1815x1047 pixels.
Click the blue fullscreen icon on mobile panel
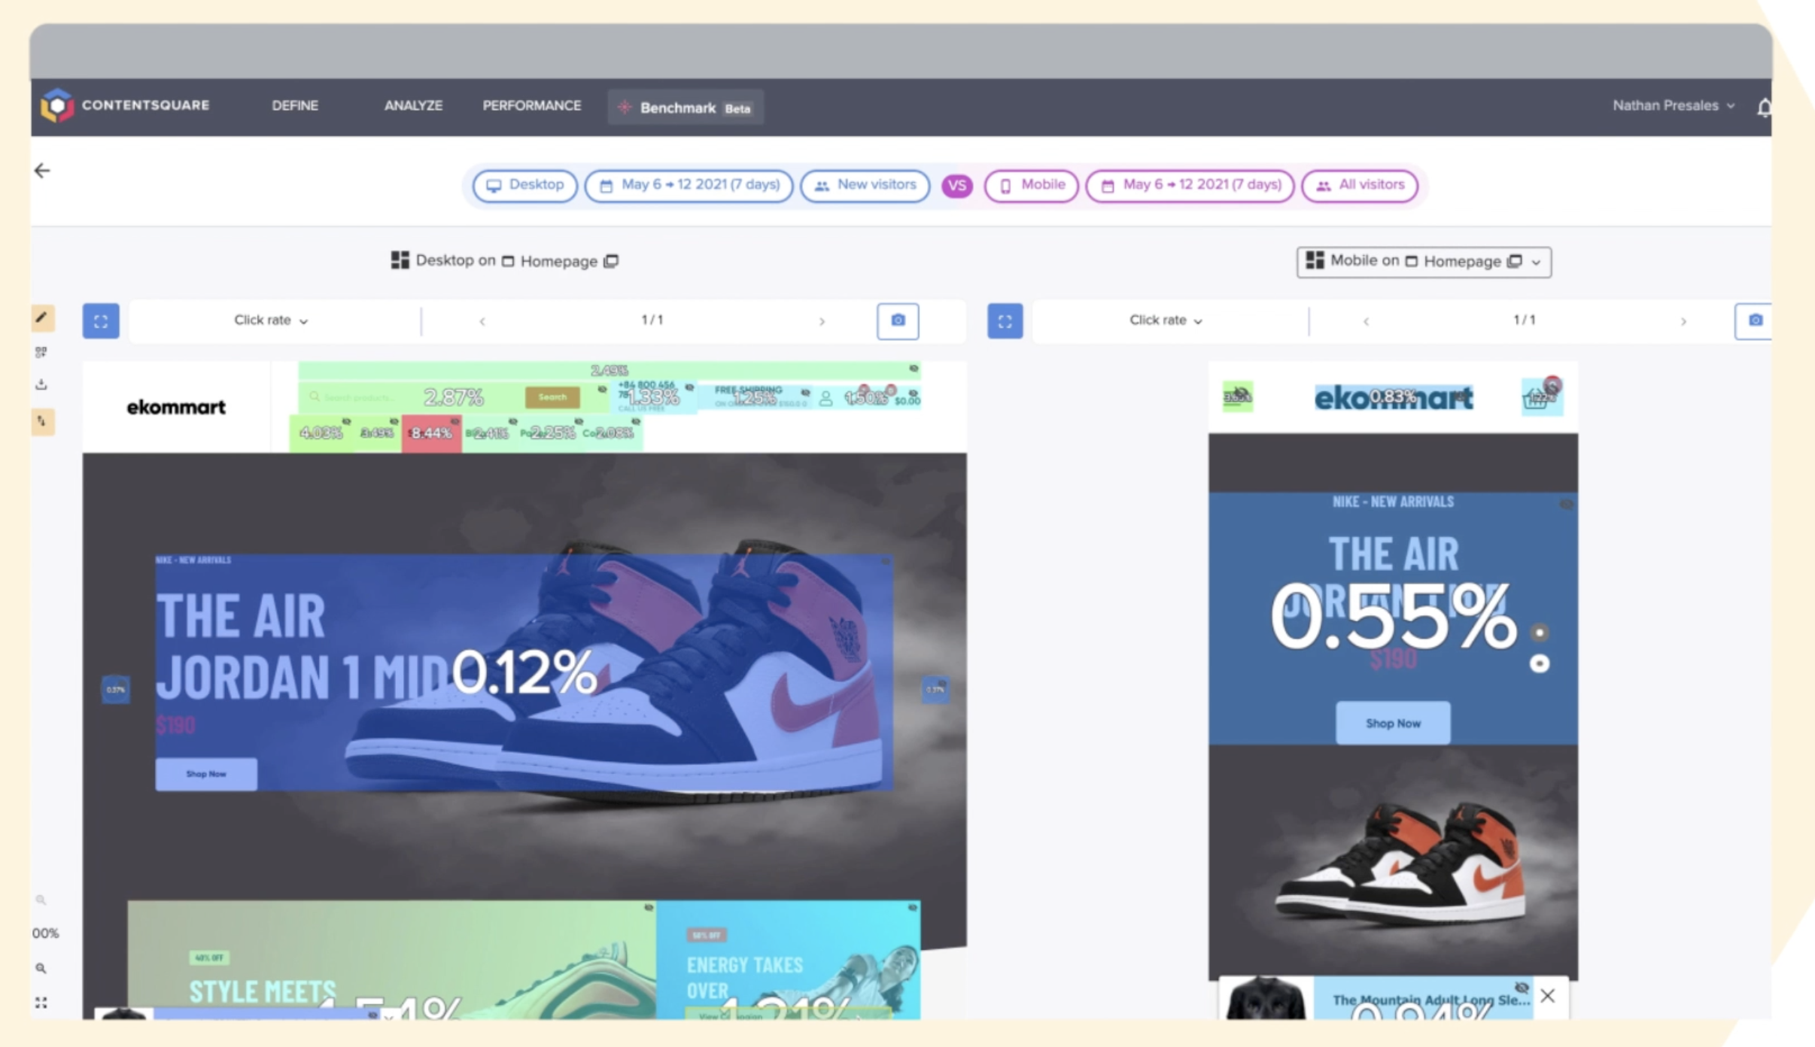[x=1005, y=321]
